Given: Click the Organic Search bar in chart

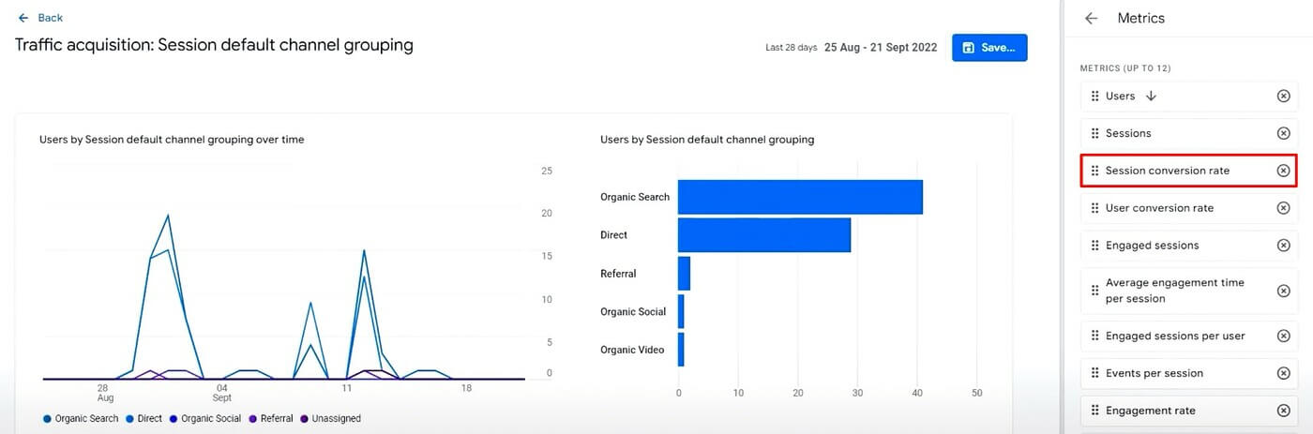Looking at the screenshot, I should pos(799,197).
